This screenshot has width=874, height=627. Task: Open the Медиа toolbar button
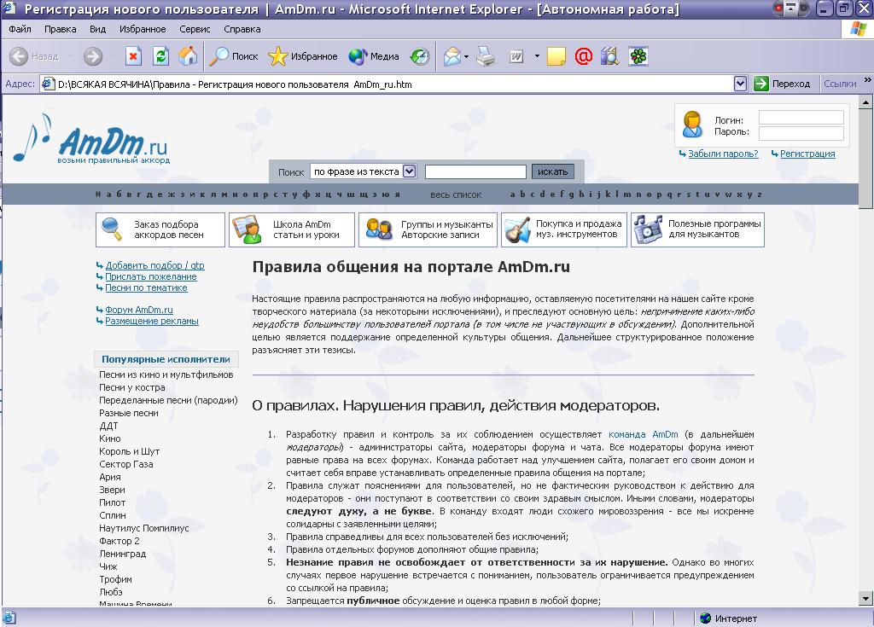(x=374, y=56)
